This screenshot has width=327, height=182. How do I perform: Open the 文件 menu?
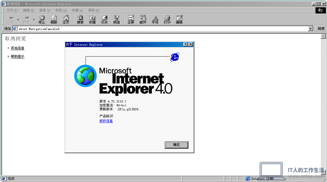(x=12, y=10)
